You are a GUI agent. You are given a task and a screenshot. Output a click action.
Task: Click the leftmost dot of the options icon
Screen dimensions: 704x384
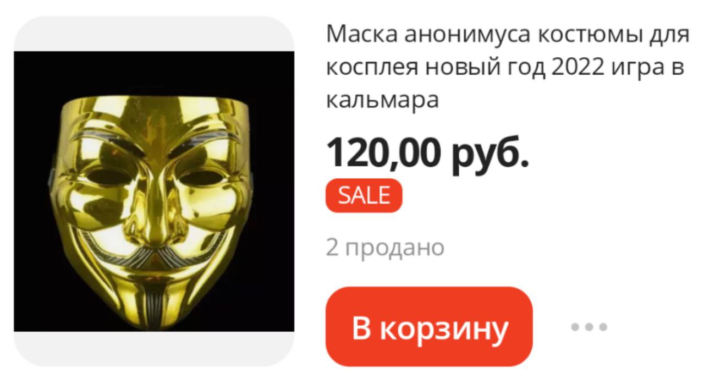pos(575,327)
